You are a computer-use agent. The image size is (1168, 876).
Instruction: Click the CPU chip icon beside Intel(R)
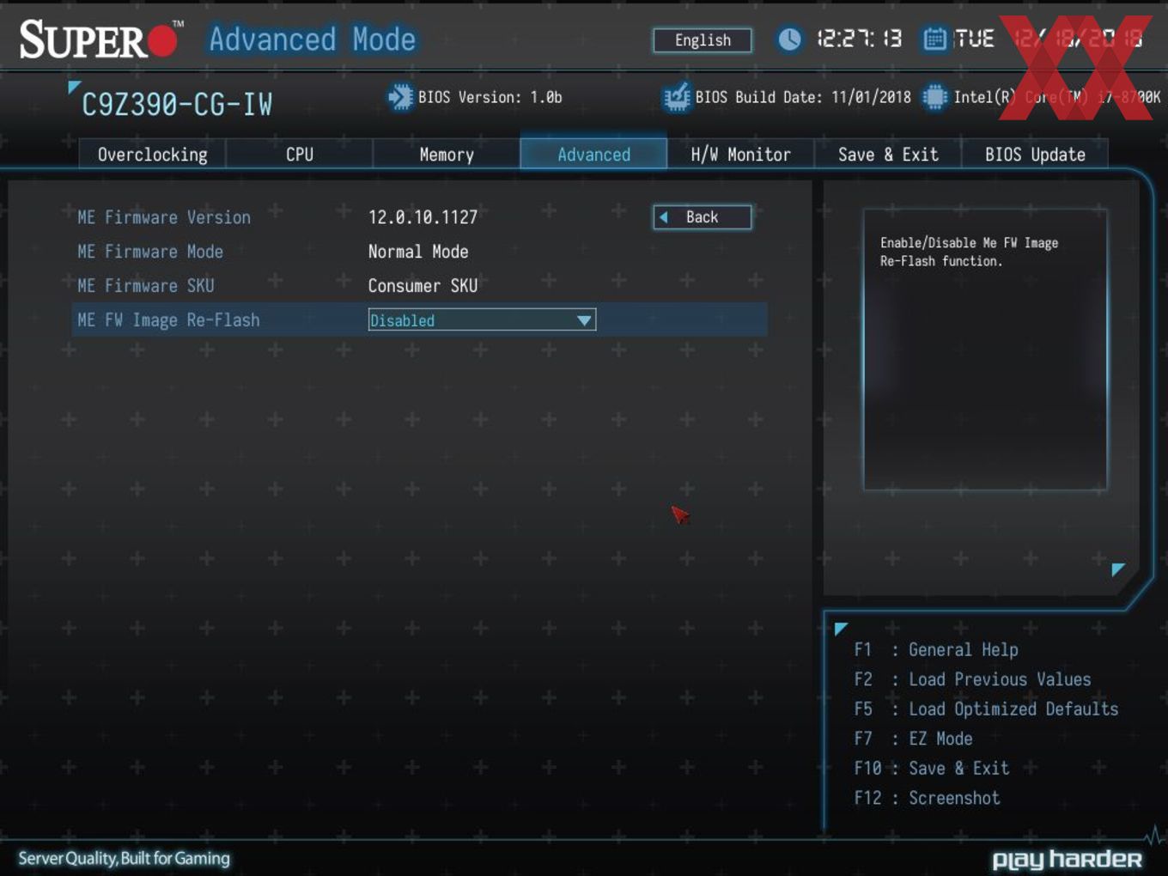click(x=934, y=97)
